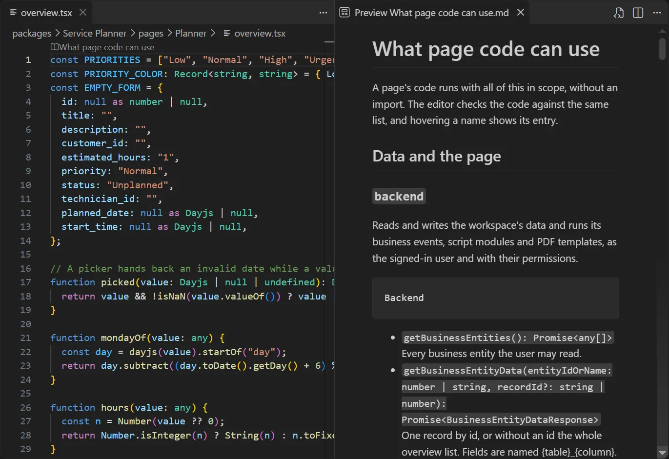
Task: Open the Planner breadcrumb dropdown
Action: pyautogui.click(x=191, y=33)
